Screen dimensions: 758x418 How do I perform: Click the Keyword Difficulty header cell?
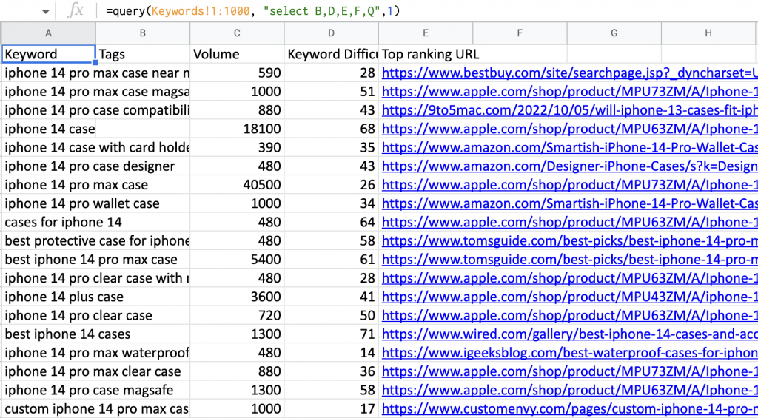(x=331, y=54)
